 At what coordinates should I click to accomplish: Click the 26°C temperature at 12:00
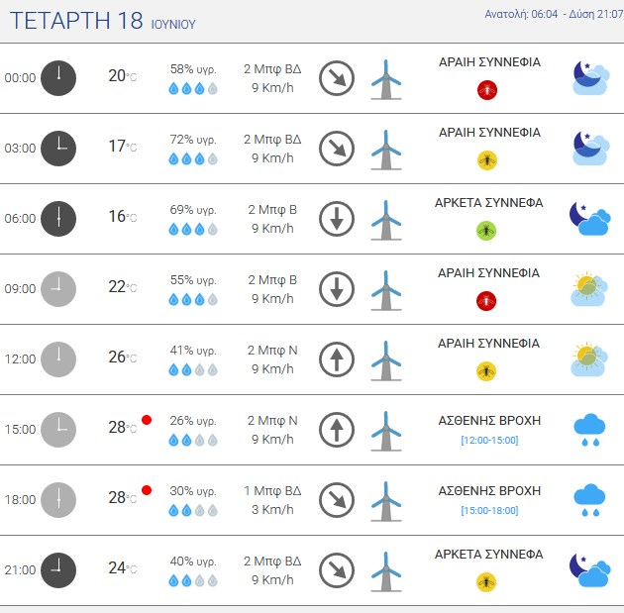(x=123, y=358)
